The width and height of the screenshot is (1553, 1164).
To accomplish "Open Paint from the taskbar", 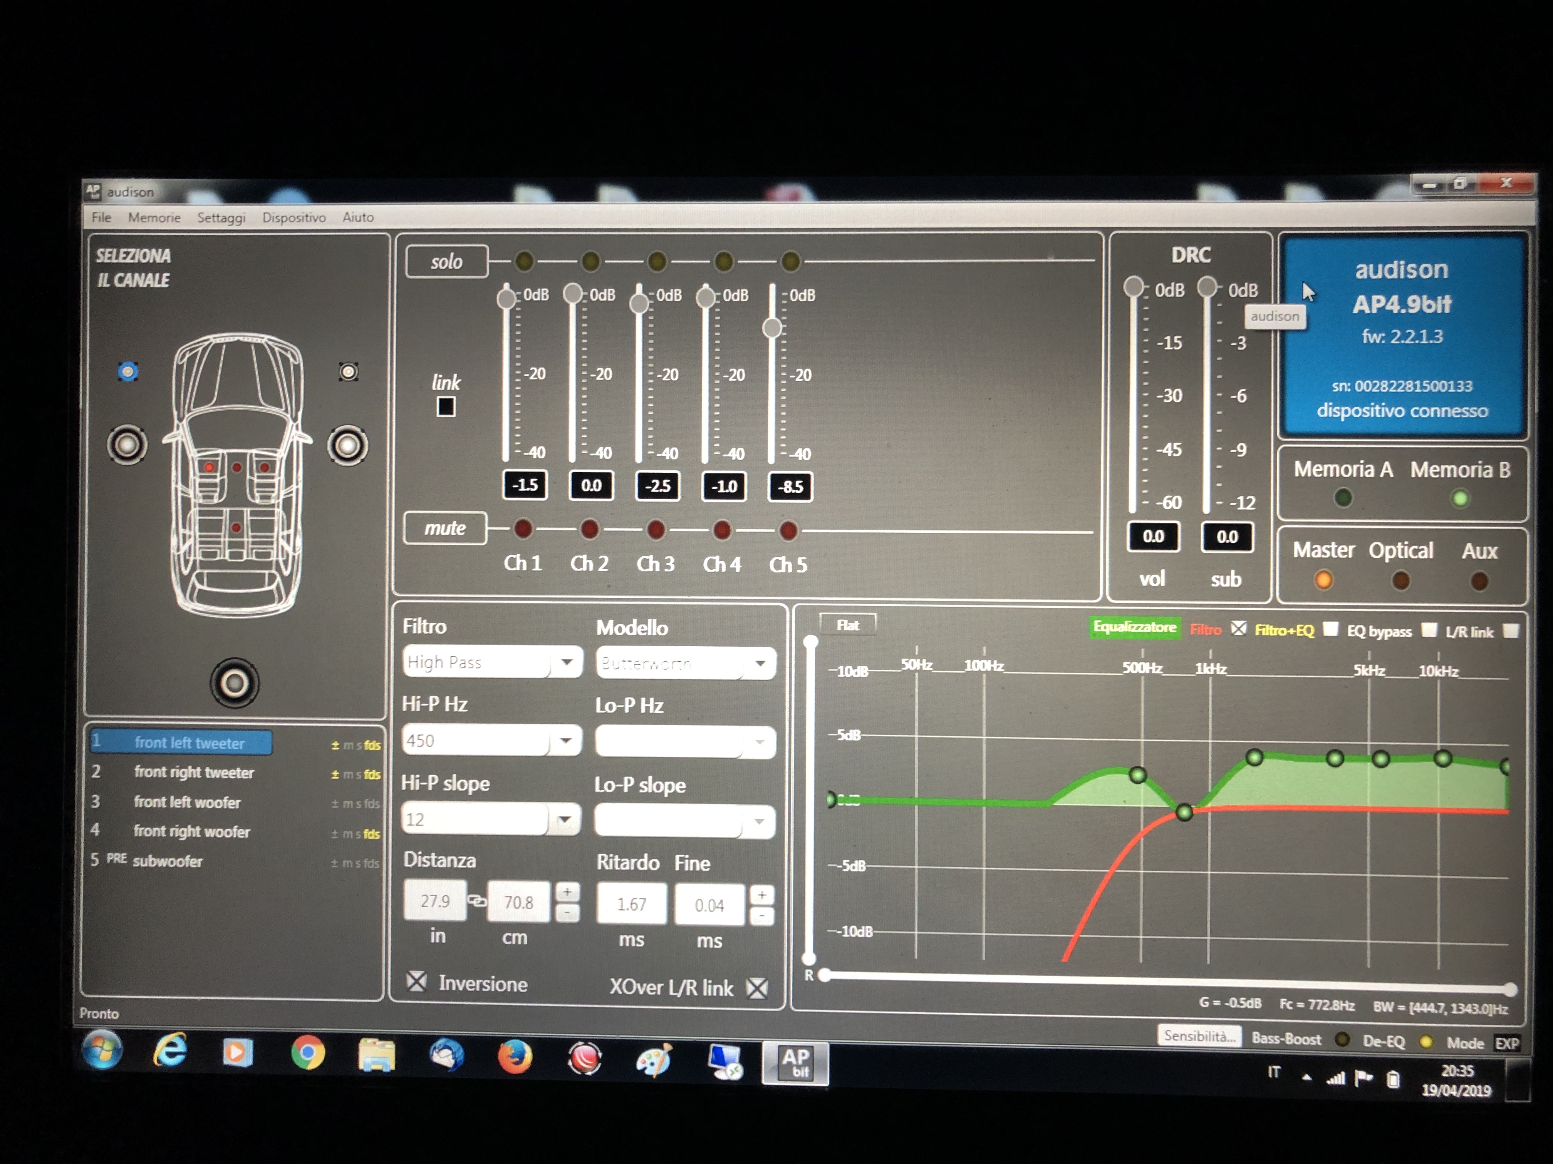I will tap(654, 1059).
